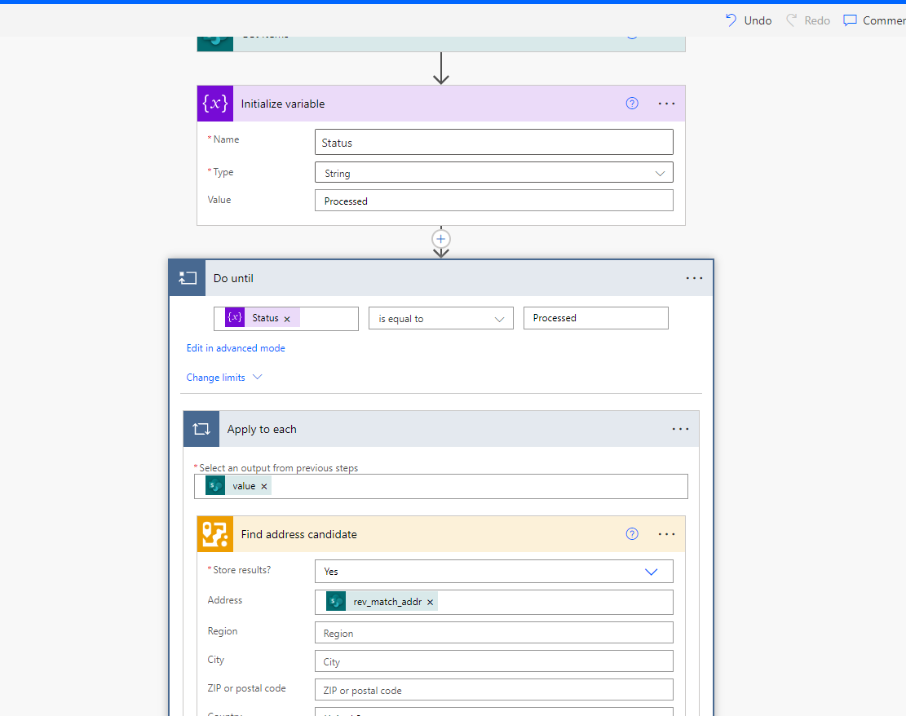Remove the rev_match_addr token from Address
Viewport: 906px width, 716px height.
[430, 601]
